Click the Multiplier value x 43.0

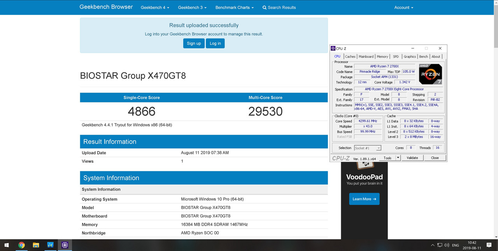point(368,126)
